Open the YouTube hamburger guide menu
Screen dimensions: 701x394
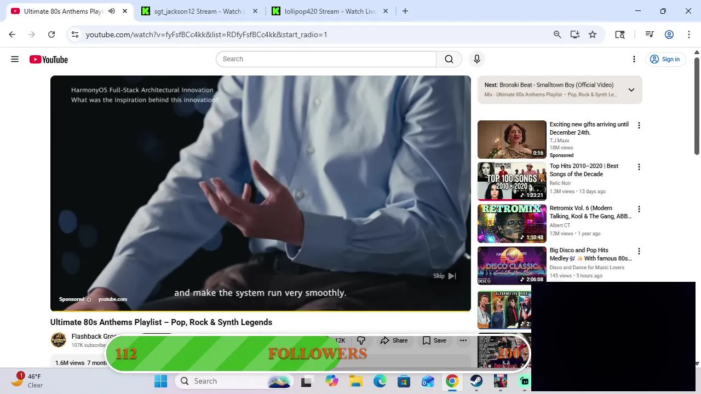tap(15, 59)
